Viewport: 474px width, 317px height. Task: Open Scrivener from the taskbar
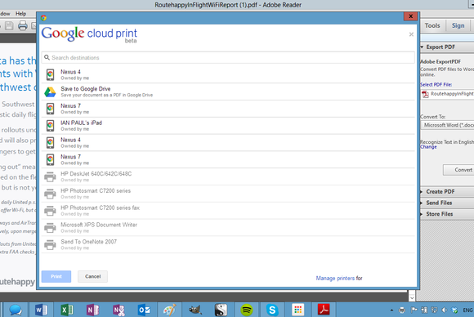221,310
